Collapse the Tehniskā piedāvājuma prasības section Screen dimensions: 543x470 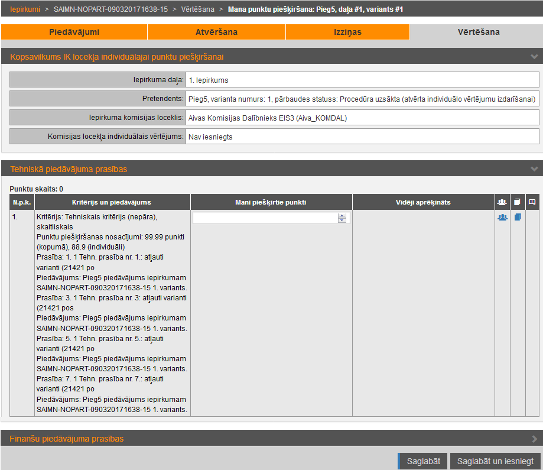[x=534, y=169]
